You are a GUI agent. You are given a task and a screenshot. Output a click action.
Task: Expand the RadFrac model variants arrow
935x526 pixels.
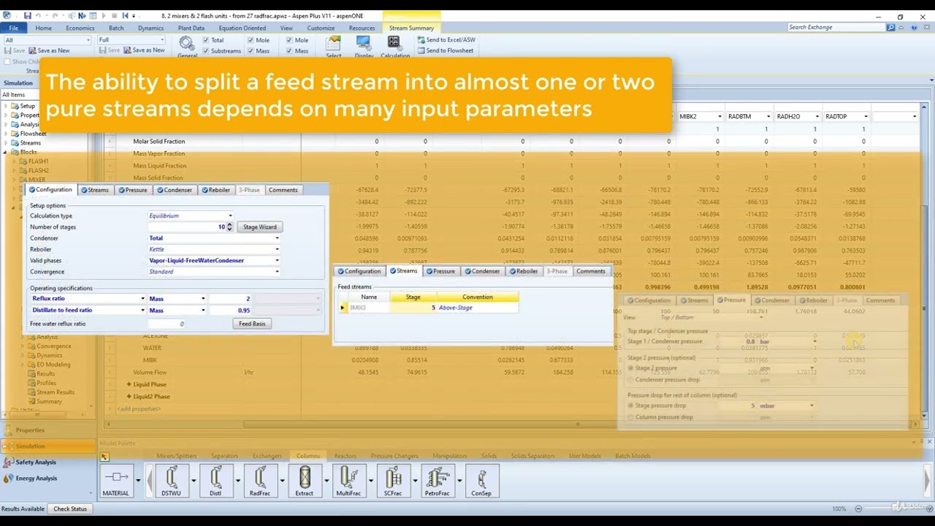(282, 481)
